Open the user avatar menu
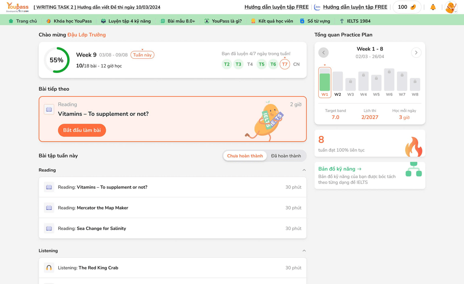This screenshot has height=284, width=464. [451, 7]
